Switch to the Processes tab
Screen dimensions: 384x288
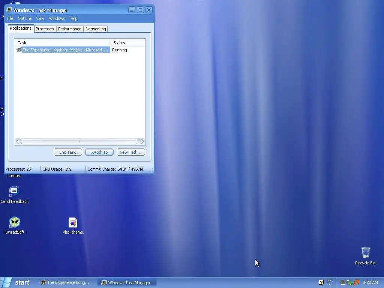45,29
